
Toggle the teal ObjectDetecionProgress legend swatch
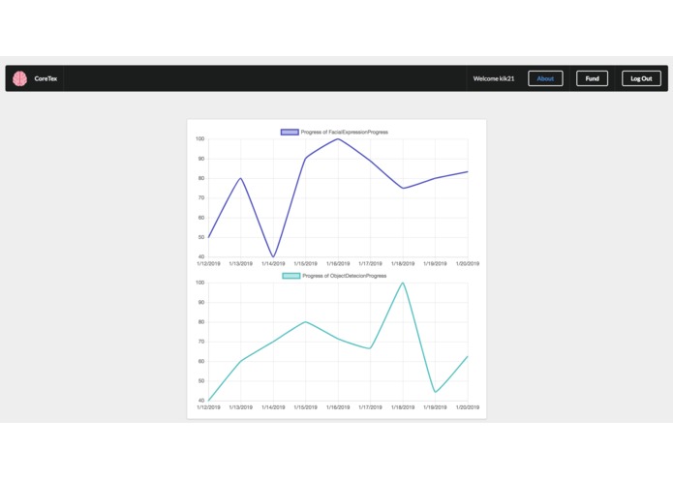291,276
